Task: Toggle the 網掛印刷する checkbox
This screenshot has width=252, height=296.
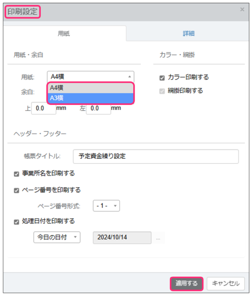Action: tap(162, 91)
